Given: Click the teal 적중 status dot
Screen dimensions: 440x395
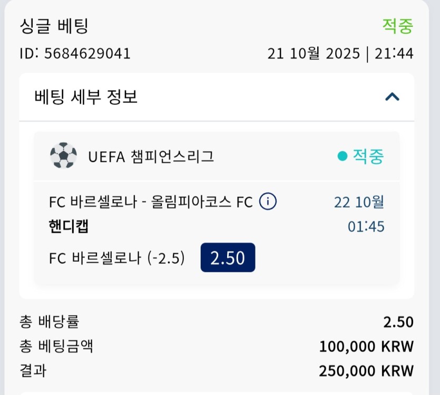Looking at the screenshot, I should pos(342,156).
